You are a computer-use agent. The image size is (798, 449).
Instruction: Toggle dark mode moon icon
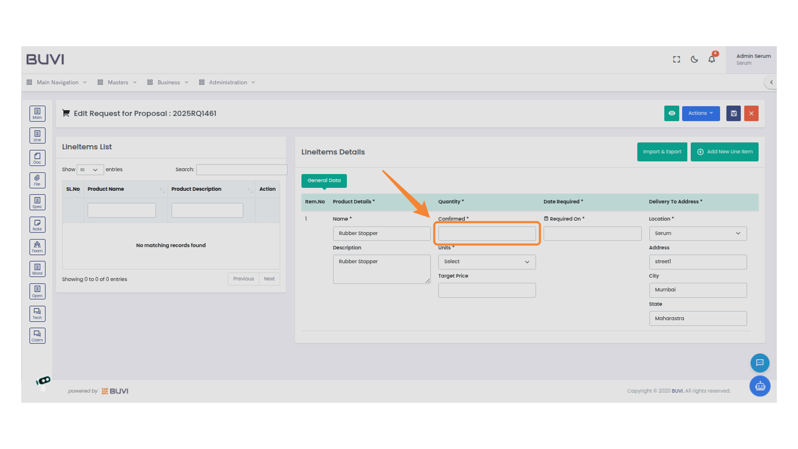[694, 59]
